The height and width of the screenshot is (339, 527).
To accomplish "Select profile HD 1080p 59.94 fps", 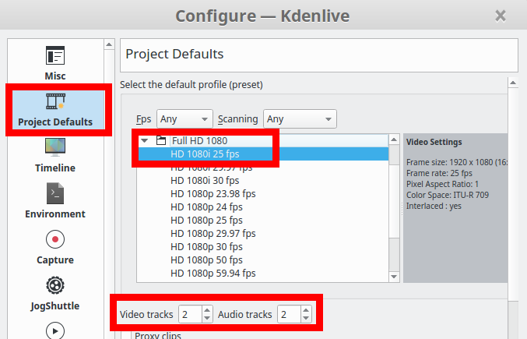I will (x=213, y=273).
